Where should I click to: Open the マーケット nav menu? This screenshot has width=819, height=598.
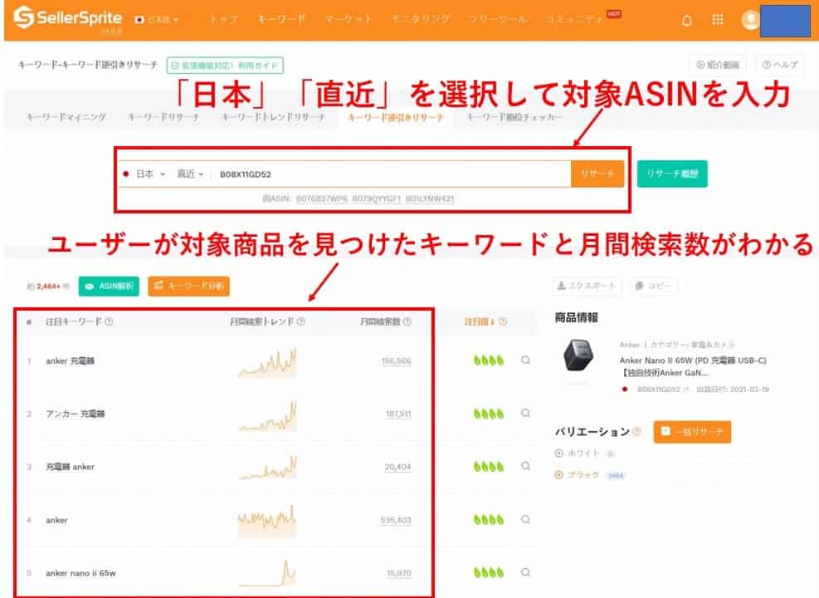click(x=348, y=19)
